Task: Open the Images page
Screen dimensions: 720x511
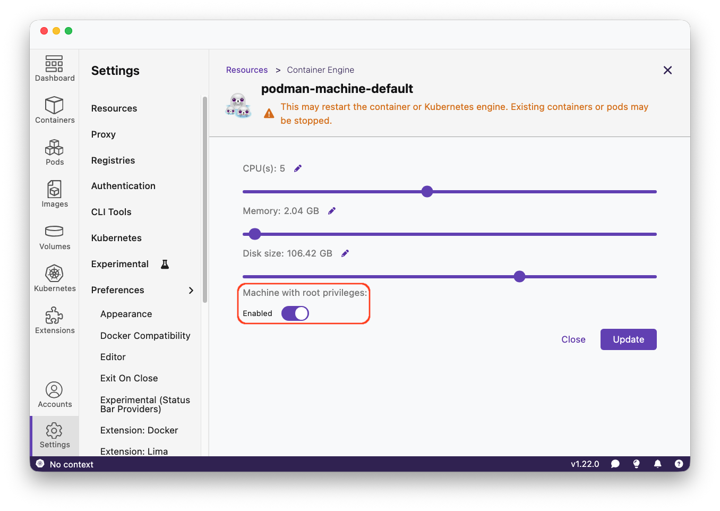Action: coord(54,194)
